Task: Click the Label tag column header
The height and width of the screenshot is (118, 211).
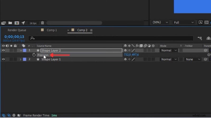Action: (x=23, y=46)
